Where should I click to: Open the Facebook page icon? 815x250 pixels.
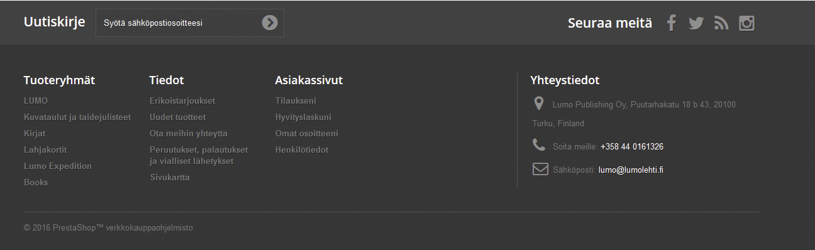pos(671,23)
